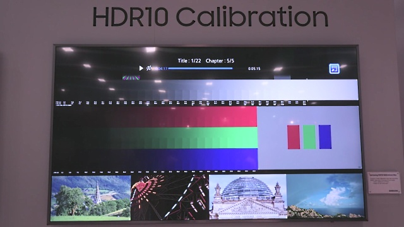Open the glass dome building thumbnail
This screenshot has width=404, height=227.
tap(248, 197)
